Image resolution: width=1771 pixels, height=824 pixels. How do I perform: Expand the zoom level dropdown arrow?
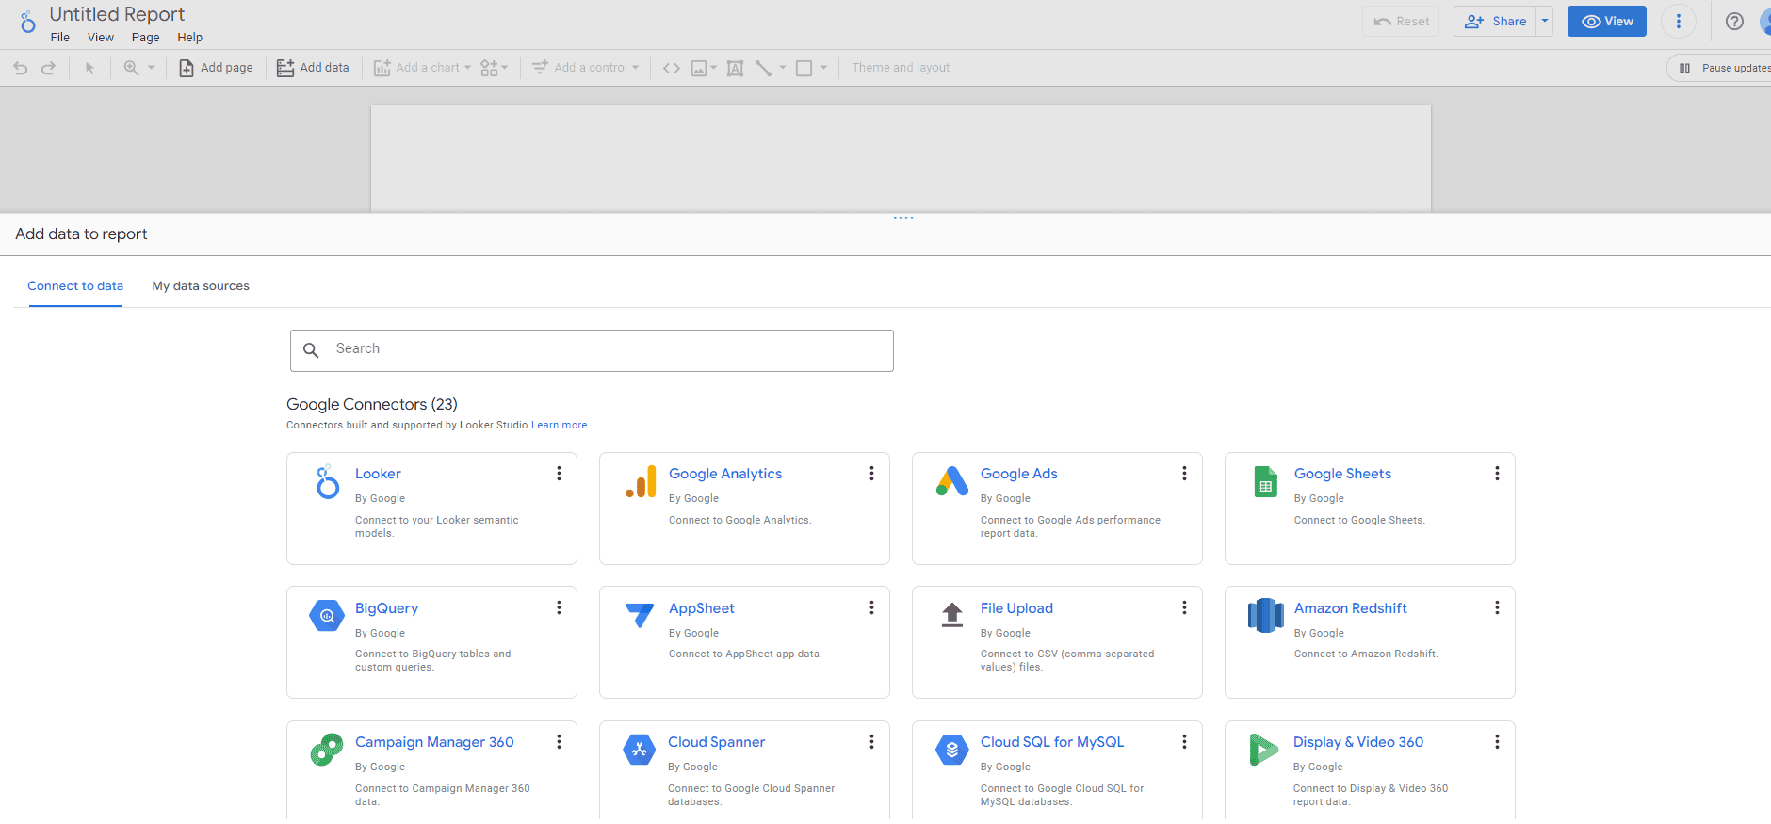click(151, 68)
